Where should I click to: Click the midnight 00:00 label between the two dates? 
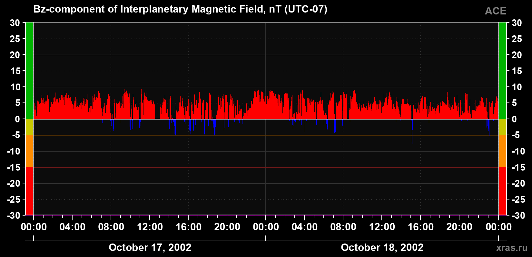[x=266, y=227]
